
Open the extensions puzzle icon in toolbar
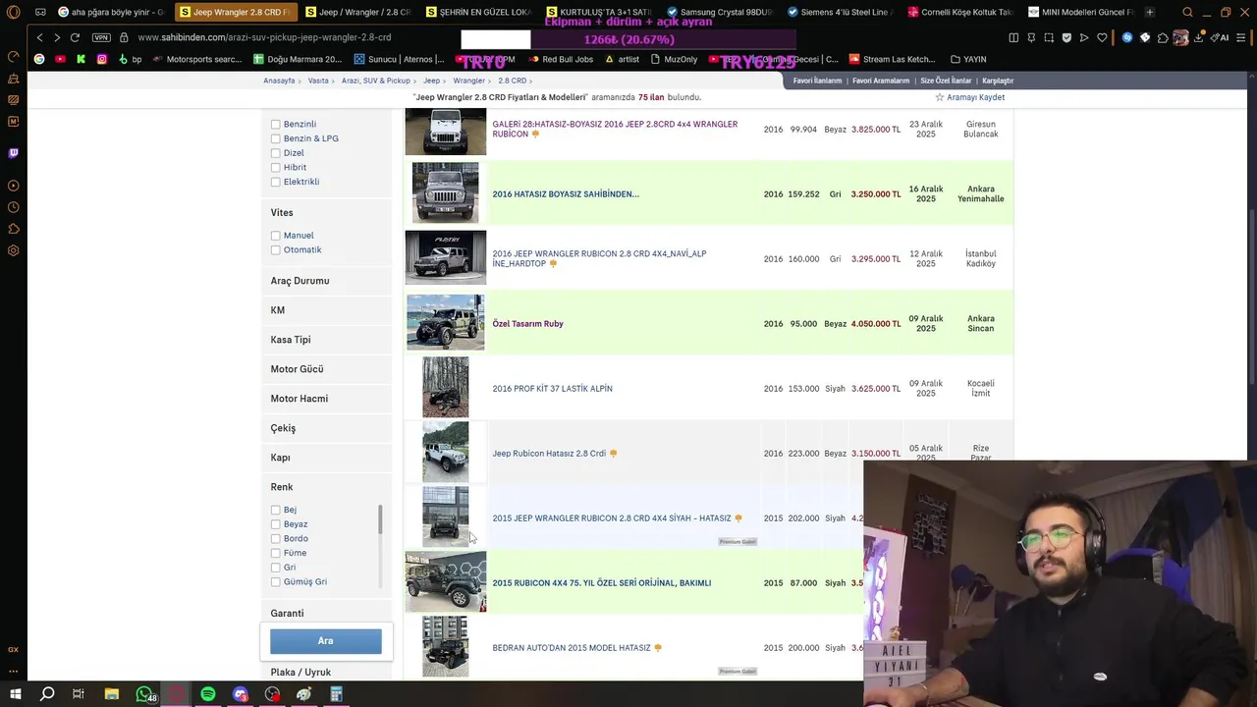click(1163, 37)
